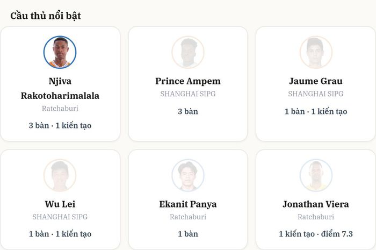
Task: Open Prince Ampem's avatar
Action: tap(188, 52)
